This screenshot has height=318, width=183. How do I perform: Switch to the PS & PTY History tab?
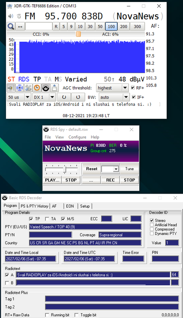click(x=35, y=206)
